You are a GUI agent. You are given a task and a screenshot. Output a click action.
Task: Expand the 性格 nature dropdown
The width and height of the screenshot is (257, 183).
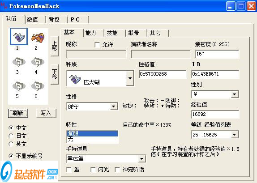pos(113,106)
